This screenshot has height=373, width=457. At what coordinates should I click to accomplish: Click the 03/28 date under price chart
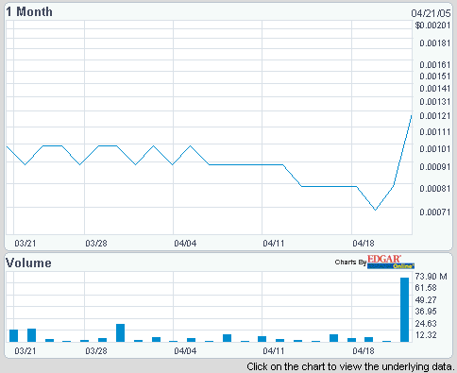coord(96,244)
